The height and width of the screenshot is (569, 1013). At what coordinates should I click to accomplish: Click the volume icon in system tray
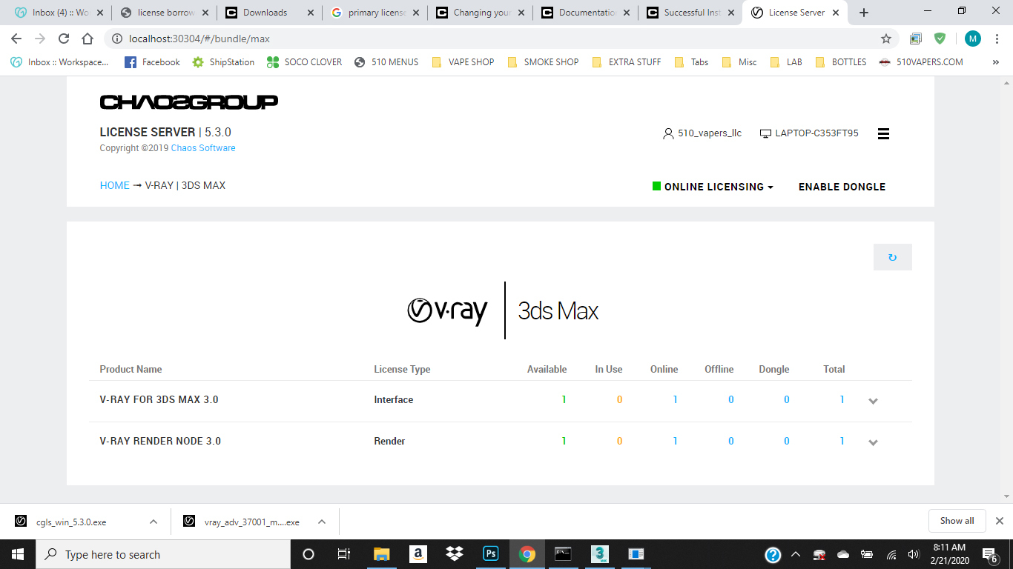point(913,554)
